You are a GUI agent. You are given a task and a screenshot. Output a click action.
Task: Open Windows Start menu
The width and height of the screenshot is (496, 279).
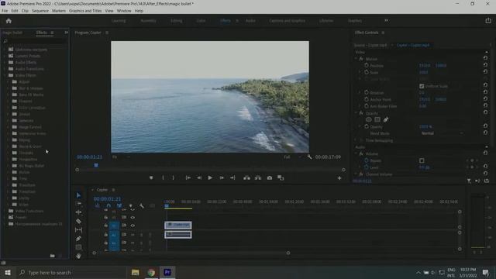tap(8, 272)
